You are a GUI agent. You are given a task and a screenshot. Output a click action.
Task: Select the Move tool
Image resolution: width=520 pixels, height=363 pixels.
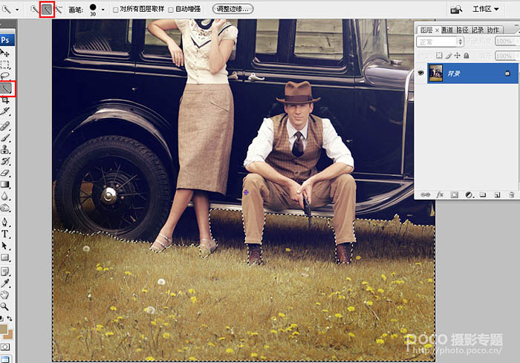(x=6, y=53)
